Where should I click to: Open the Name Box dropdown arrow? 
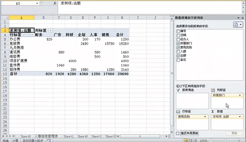[37, 3]
